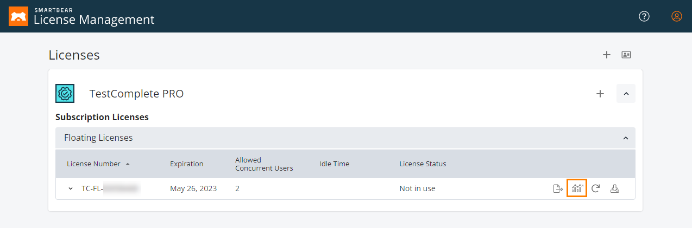
Task: Select the May 26, 2023 expiration cell
Action: 193,188
